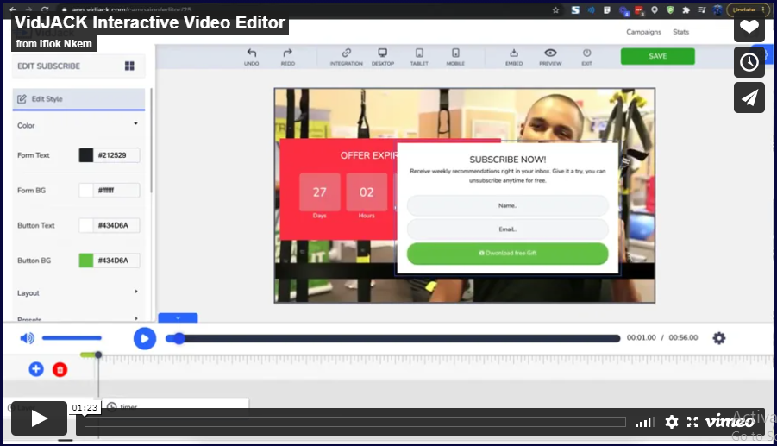Viewport: 777px width, 446px height.
Task: Switch to Desktop preview mode
Action: 383,53
